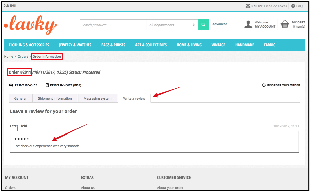
Task: Click inside the Search products field
Action: [x=113, y=25]
